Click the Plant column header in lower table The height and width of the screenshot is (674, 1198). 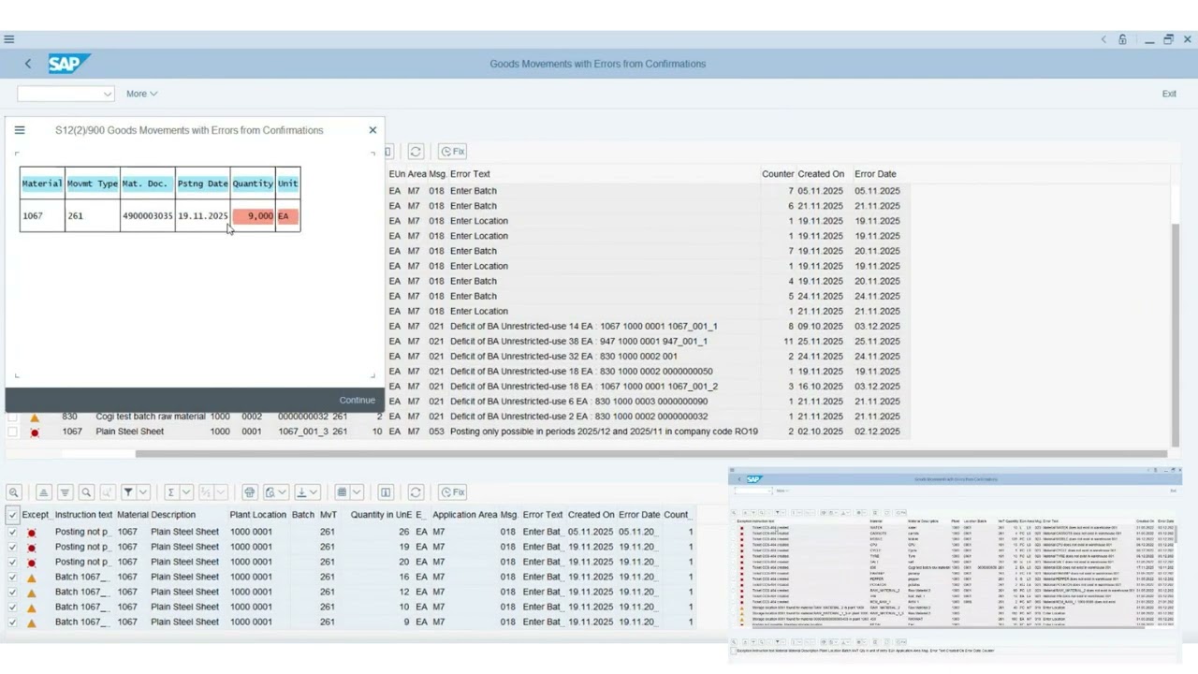pos(243,515)
